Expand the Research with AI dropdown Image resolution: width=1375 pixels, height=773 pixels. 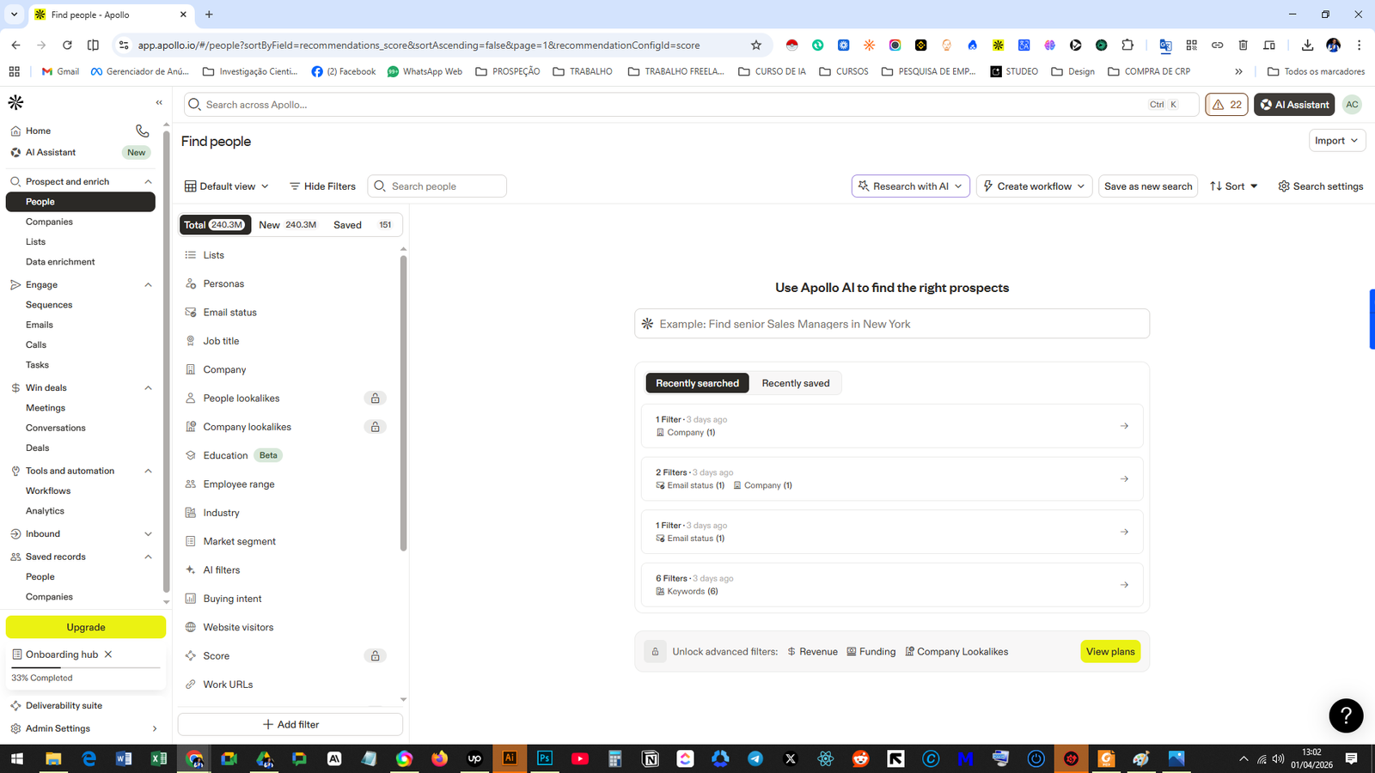point(910,186)
